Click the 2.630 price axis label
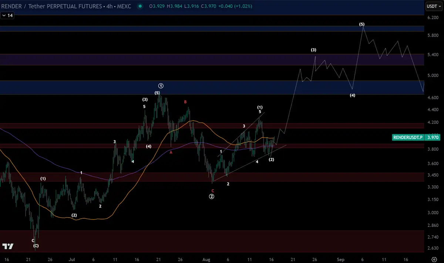 433,248
